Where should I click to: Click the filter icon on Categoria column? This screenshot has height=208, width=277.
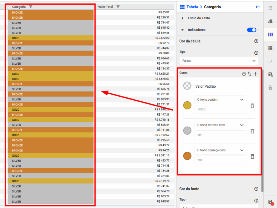coord(31,7)
